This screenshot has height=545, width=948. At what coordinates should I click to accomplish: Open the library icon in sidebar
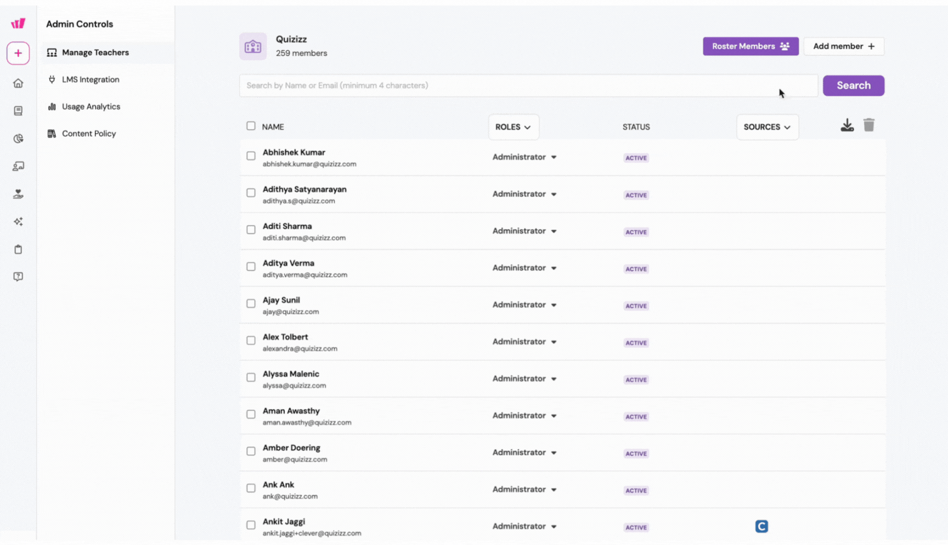pyautogui.click(x=18, y=111)
